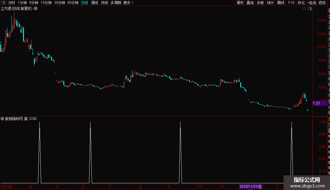Toggle the right side panel icon
330x190 pixels.
tap(310, 9)
